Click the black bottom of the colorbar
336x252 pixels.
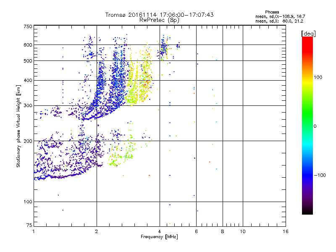point(307,211)
